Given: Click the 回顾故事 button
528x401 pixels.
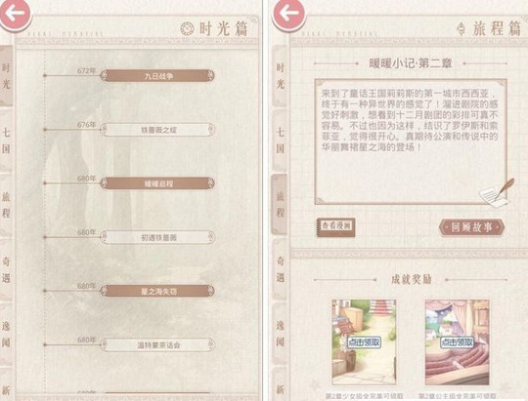Looking at the screenshot, I should [471, 227].
